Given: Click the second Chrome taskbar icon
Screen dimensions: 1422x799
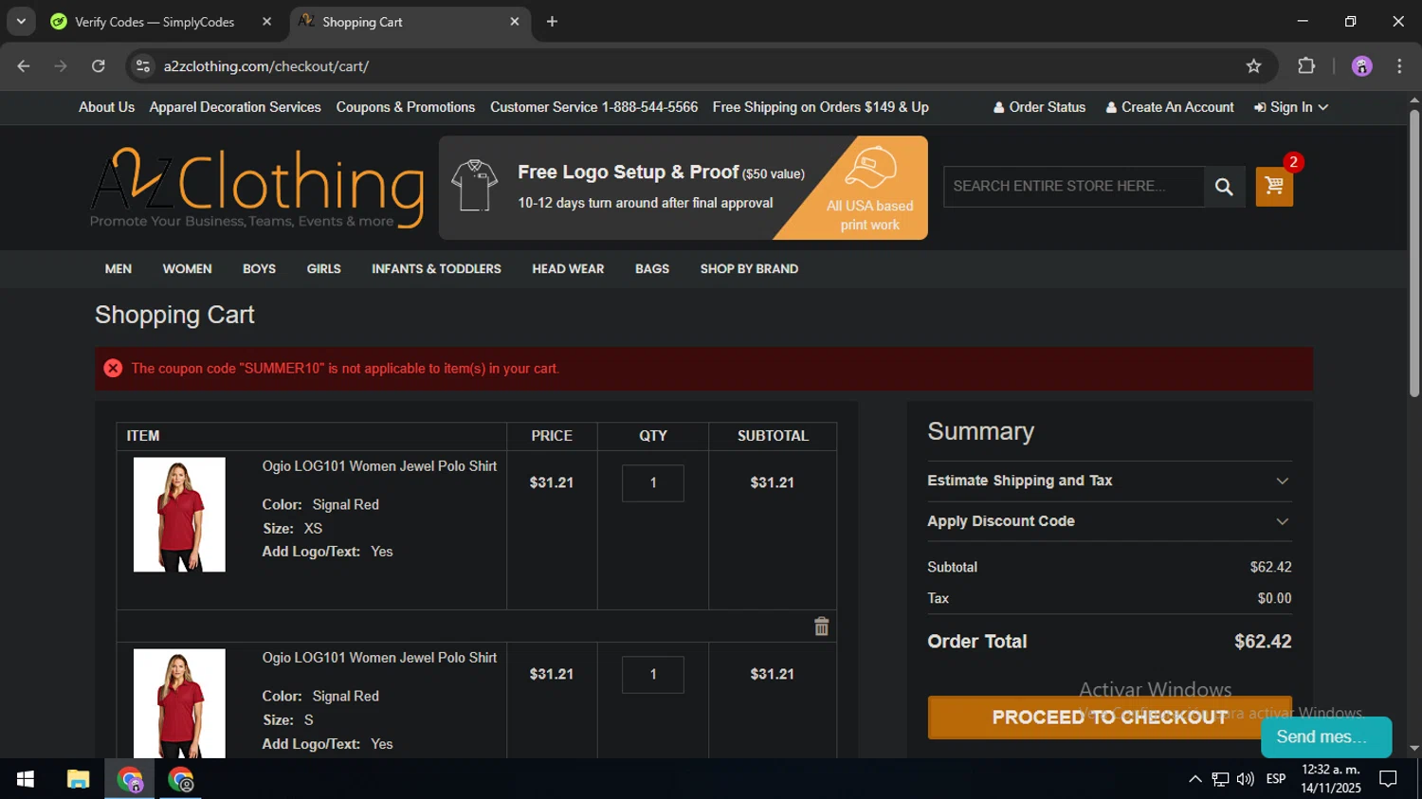Looking at the screenshot, I should pyautogui.click(x=180, y=779).
